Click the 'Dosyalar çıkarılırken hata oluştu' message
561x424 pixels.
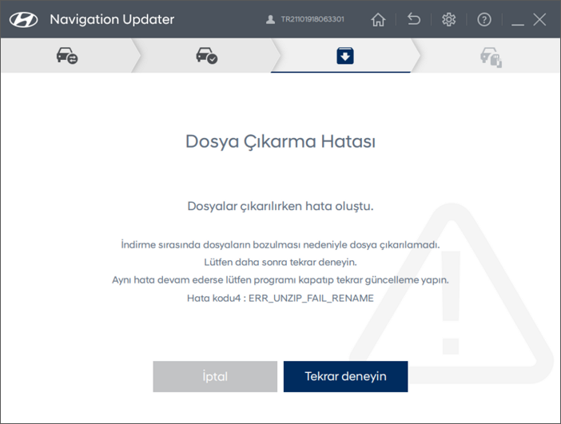click(280, 206)
